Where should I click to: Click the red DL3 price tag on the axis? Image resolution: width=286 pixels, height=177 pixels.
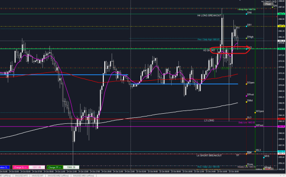281,119
